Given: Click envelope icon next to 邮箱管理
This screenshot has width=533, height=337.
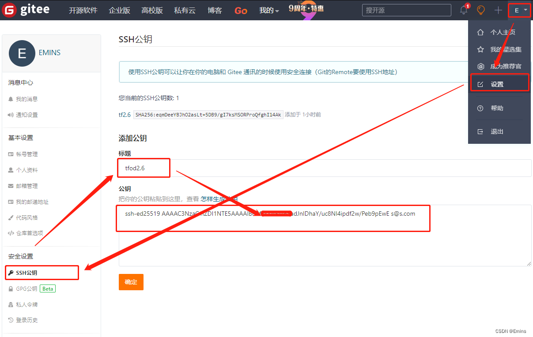Looking at the screenshot, I should (x=11, y=186).
